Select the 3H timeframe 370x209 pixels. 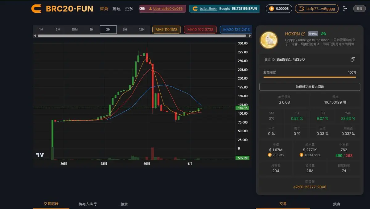pyautogui.click(x=108, y=30)
